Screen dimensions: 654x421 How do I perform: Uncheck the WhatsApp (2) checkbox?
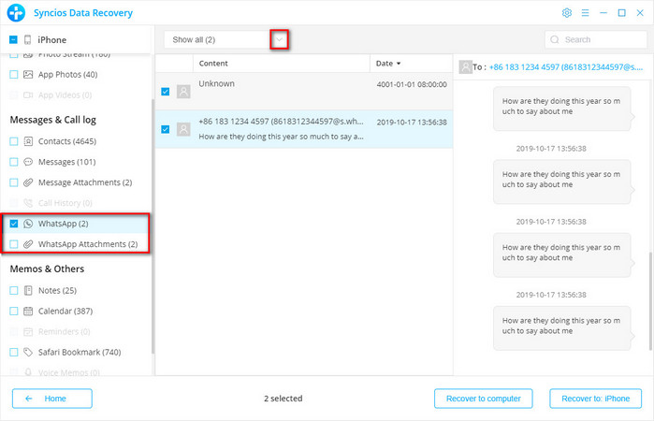pyautogui.click(x=14, y=224)
